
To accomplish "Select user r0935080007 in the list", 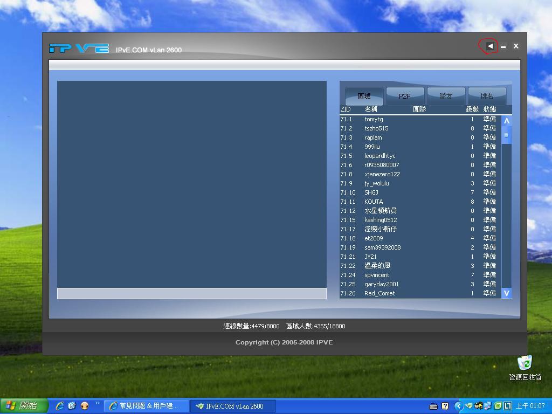I will pos(420,165).
